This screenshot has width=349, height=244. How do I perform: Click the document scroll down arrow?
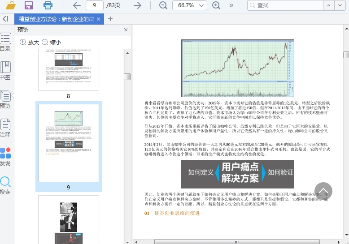coord(346,235)
